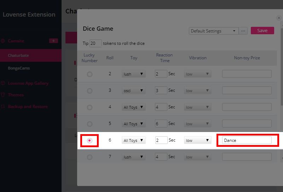Click the Camsite globe icon
Image resolution: width=283 pixels, height=192 pixels.
(3, 41)
